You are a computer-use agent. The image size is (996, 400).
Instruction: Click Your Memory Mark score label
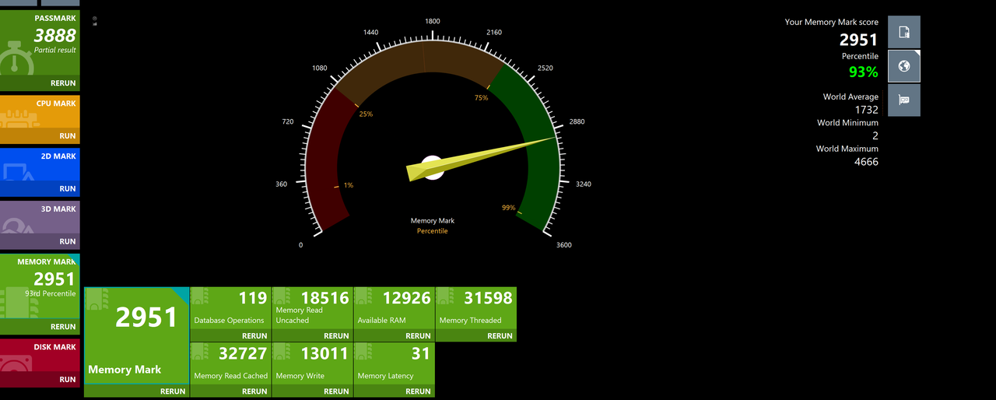coord(831,23)
